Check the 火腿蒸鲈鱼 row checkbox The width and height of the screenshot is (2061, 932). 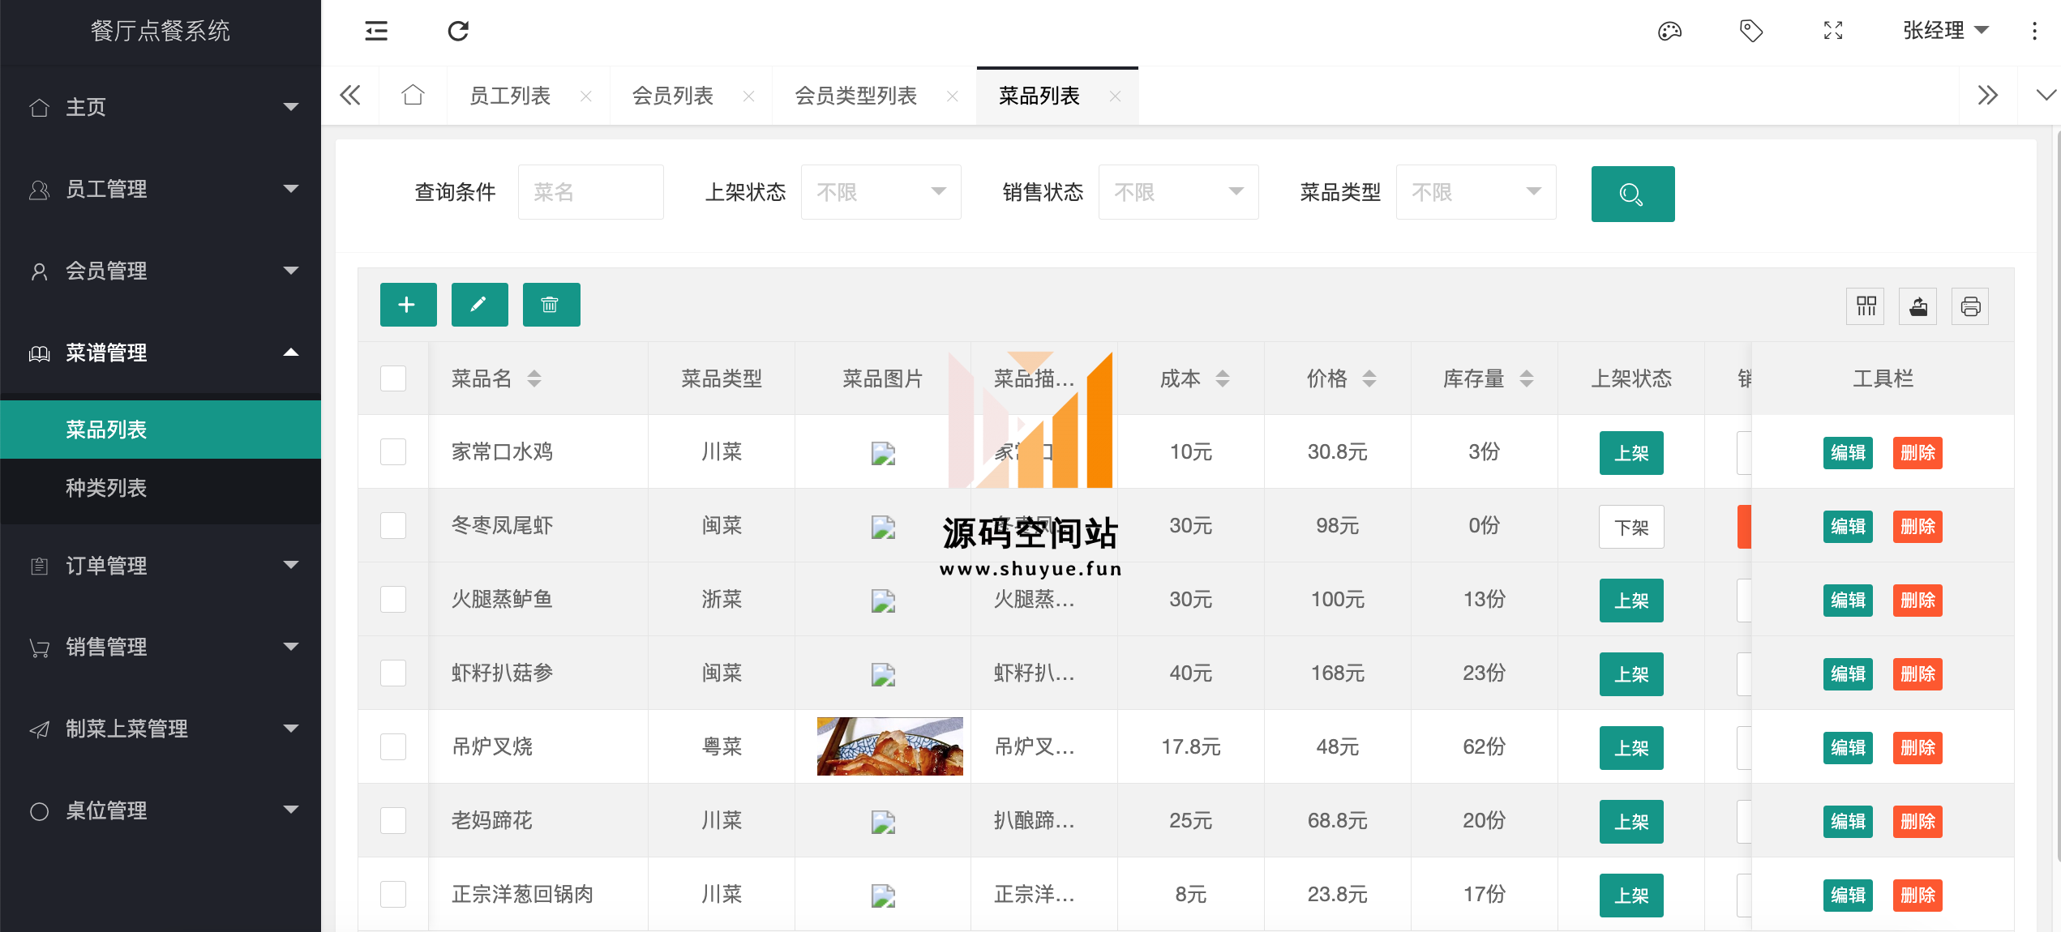393,600
